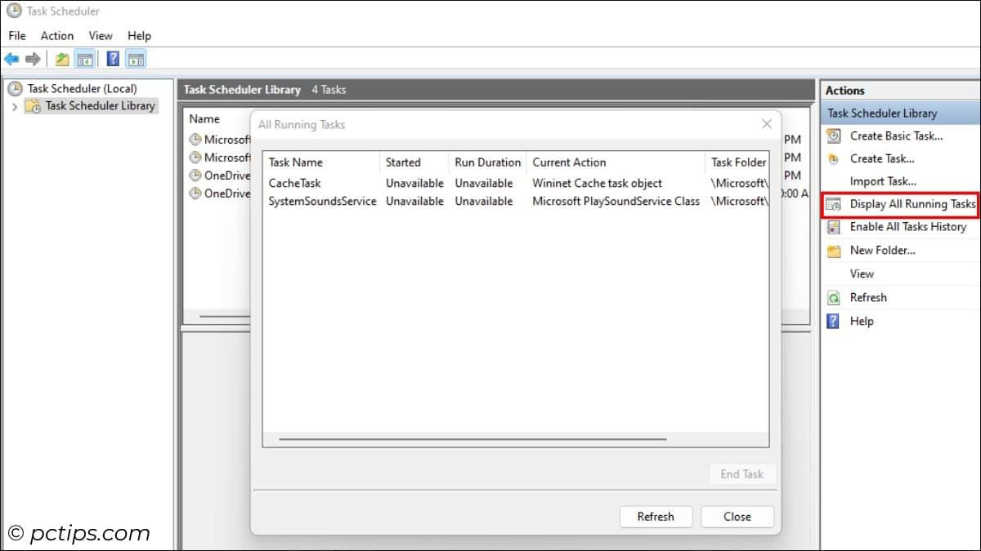Click the Refresh button in the dialog
The width and height of the screenshot is (981, 551).
(656, 516)
